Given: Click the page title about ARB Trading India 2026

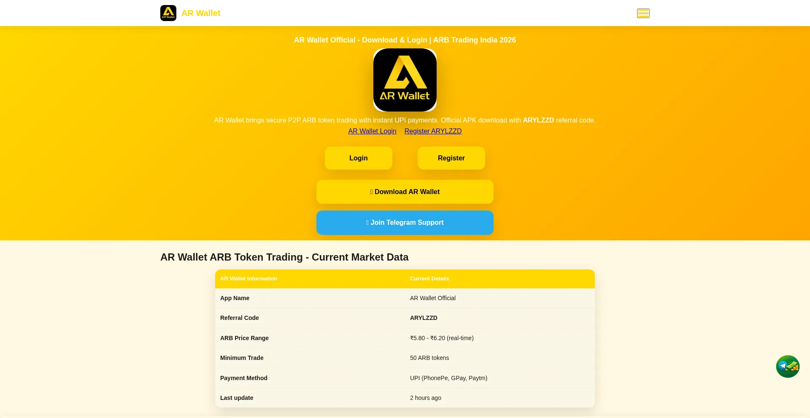Looking at the screenshot, I should (x=405, y=40).
